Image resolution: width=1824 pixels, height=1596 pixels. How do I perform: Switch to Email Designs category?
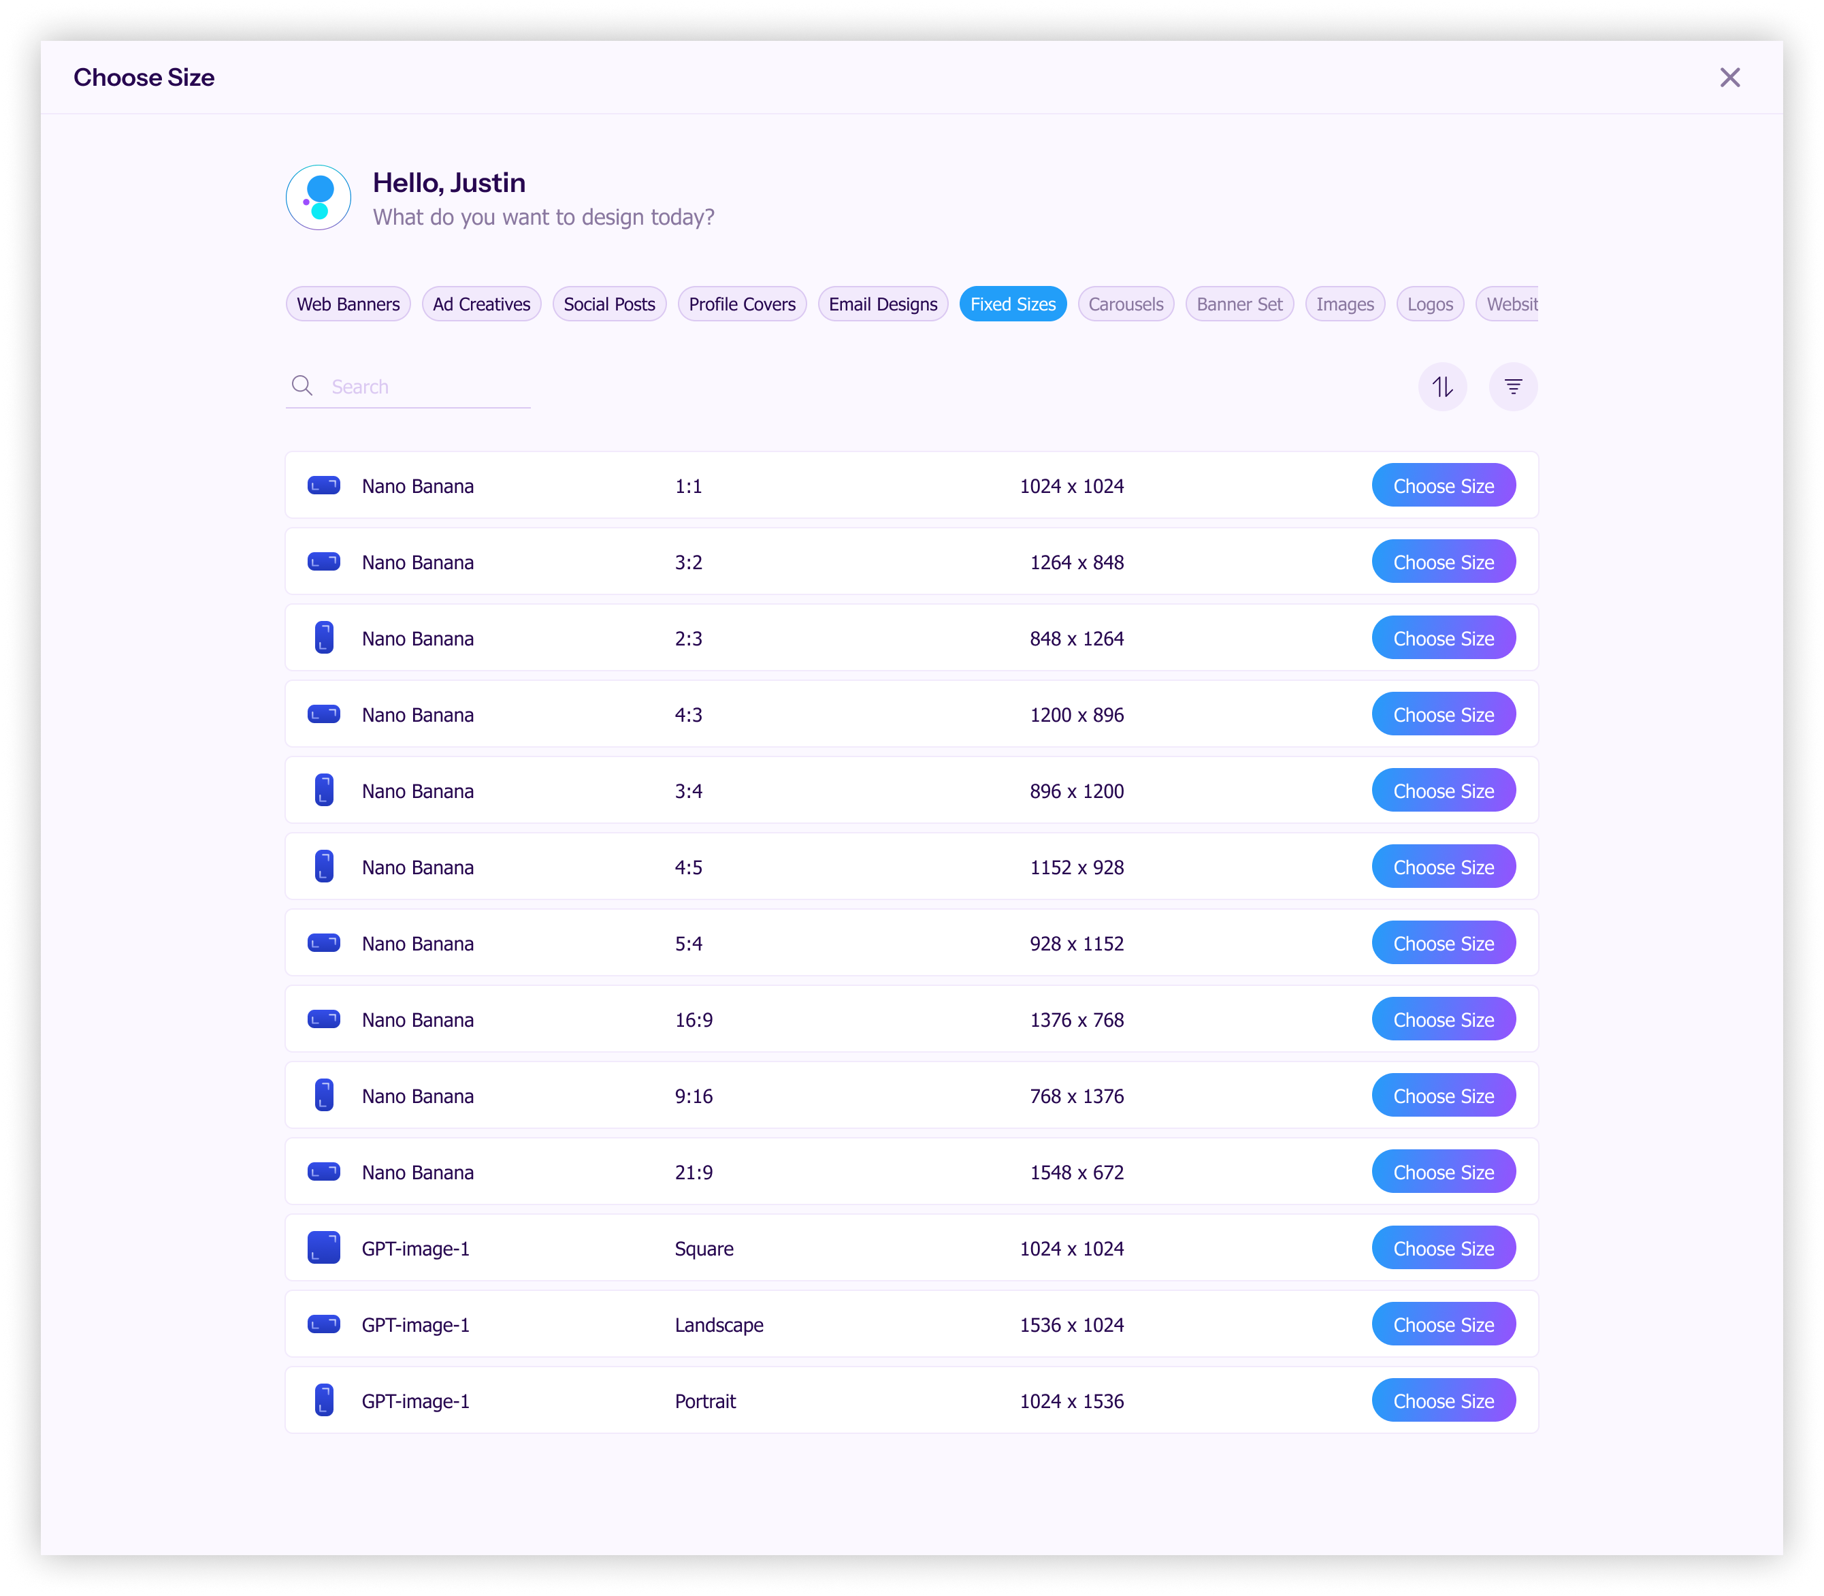pos(883,304)
